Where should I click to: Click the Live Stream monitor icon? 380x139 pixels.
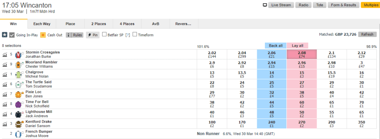pos(265,5)
